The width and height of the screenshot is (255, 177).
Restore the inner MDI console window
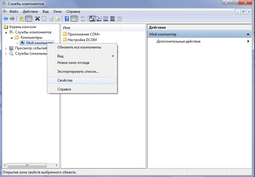tap(244, 12)
